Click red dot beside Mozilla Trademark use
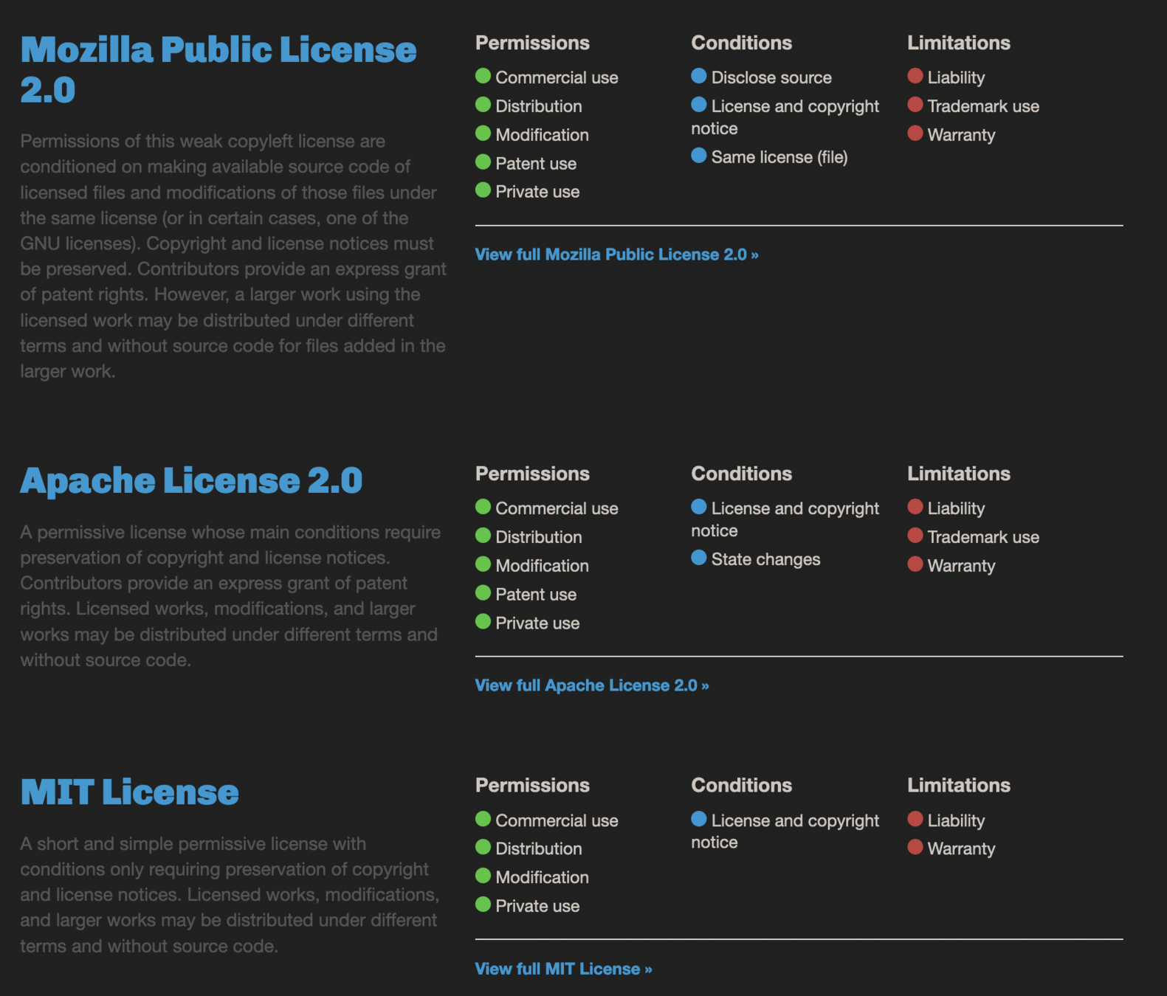This screenshot has height=996, width=1167. click(915, 105)
